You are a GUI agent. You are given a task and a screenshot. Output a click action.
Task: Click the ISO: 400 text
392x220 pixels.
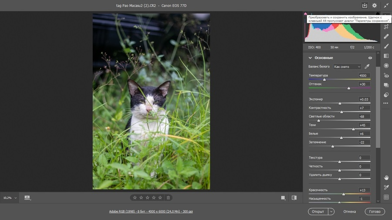tap(314, 47)
